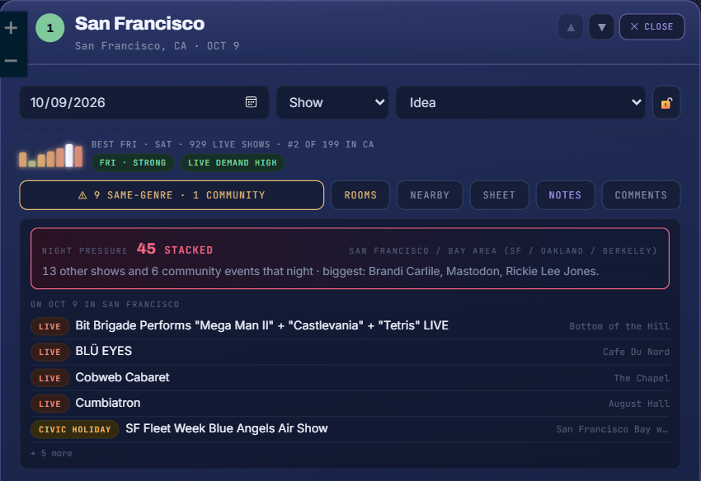Select the Bit Brigade Performs show row
The width and height of the screenshot is (701, 481).
click(350, 326)
